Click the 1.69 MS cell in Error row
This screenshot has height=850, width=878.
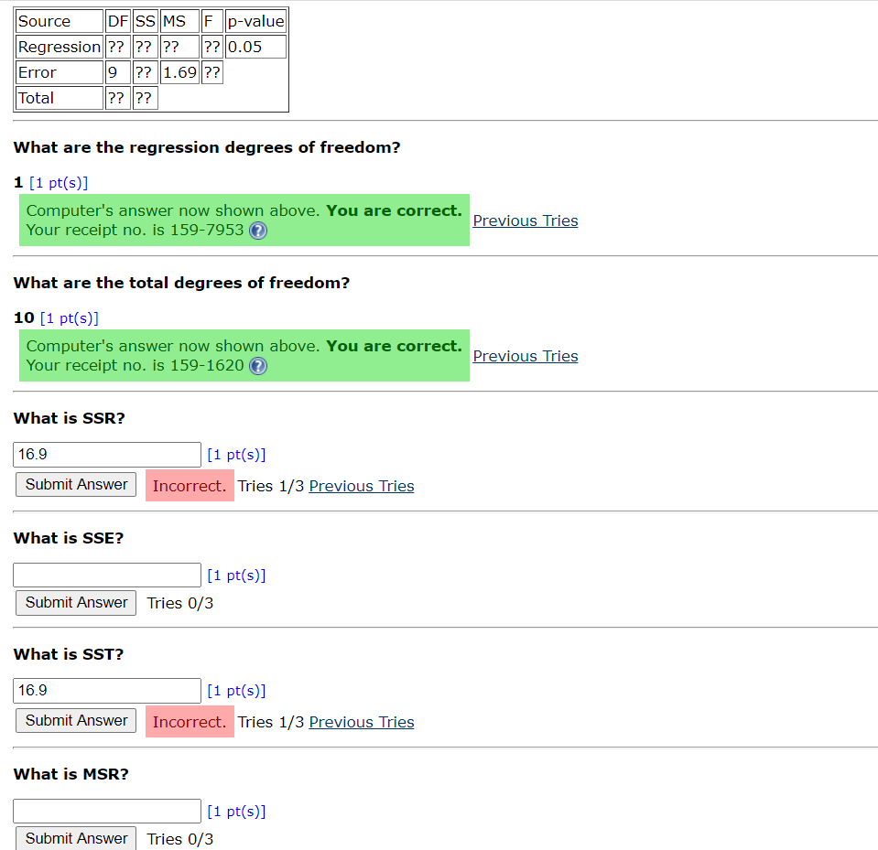[x=179, y=72]
